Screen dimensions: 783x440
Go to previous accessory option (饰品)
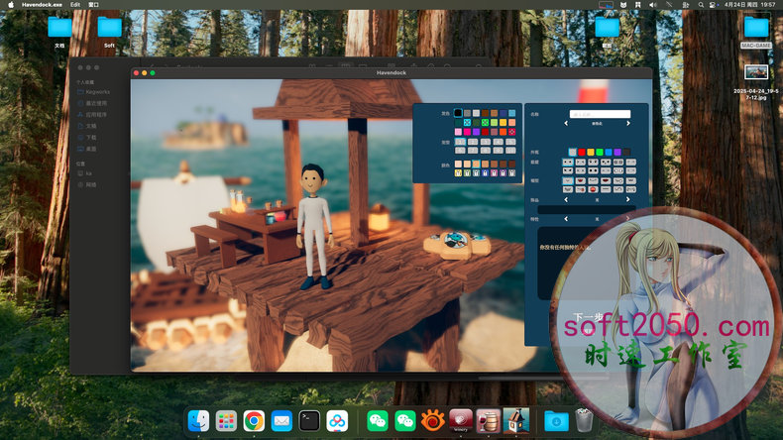point(566,198)
